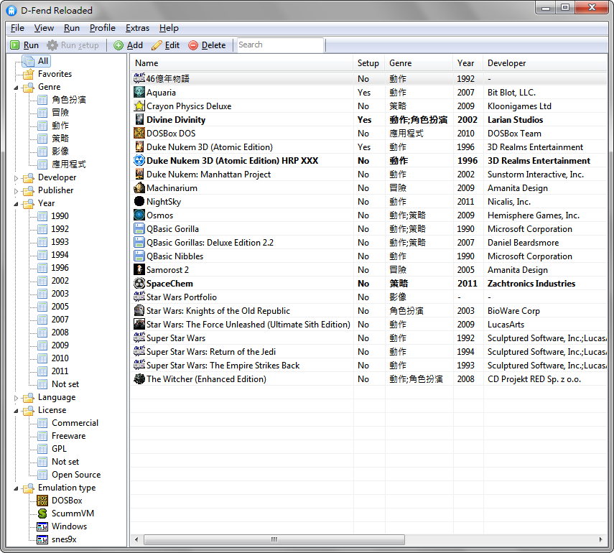
Task: Click the Aquaria game icon
Action: [x=139, y=92]
